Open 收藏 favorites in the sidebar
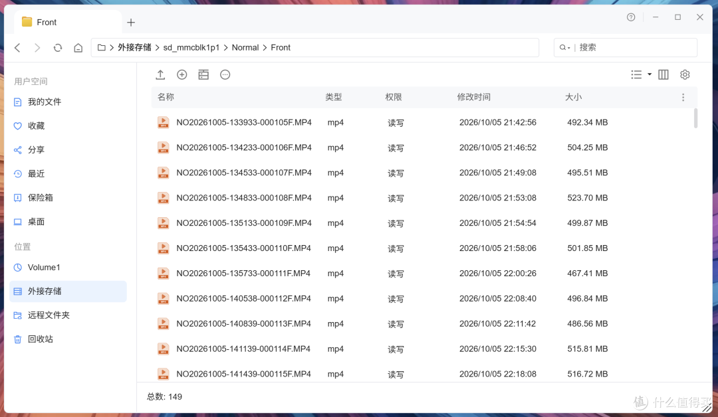718x417 pixels. click(68, 125)
